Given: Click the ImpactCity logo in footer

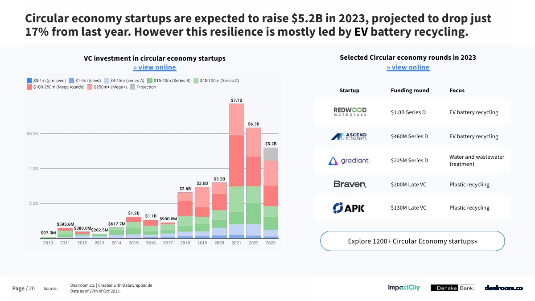Looking at the screenshot, I should coord(404,288).
